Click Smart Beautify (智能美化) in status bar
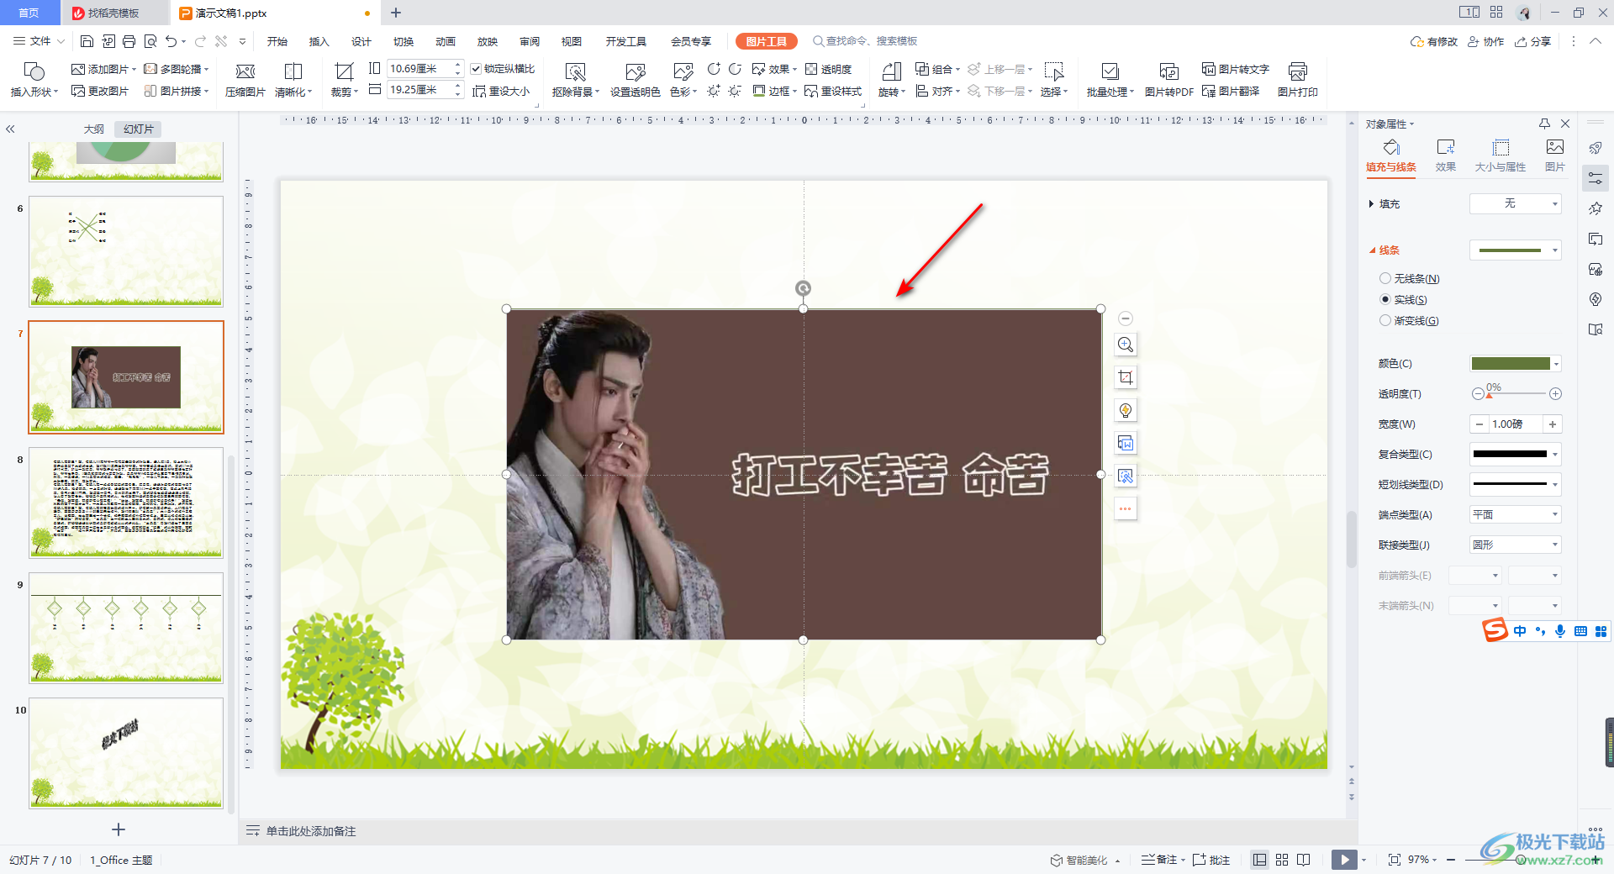The height and width of the screenshot is (874, 1614). (x=1085, y=860)
